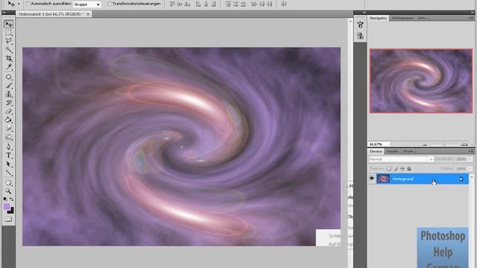Switch to Ebenen tab

click(x=376, y=151)
